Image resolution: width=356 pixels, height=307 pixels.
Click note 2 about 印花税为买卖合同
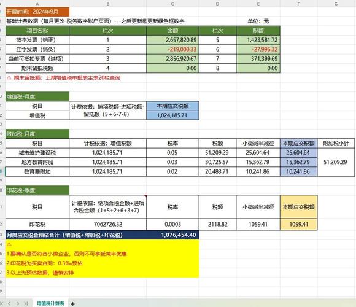click(44, 263)
